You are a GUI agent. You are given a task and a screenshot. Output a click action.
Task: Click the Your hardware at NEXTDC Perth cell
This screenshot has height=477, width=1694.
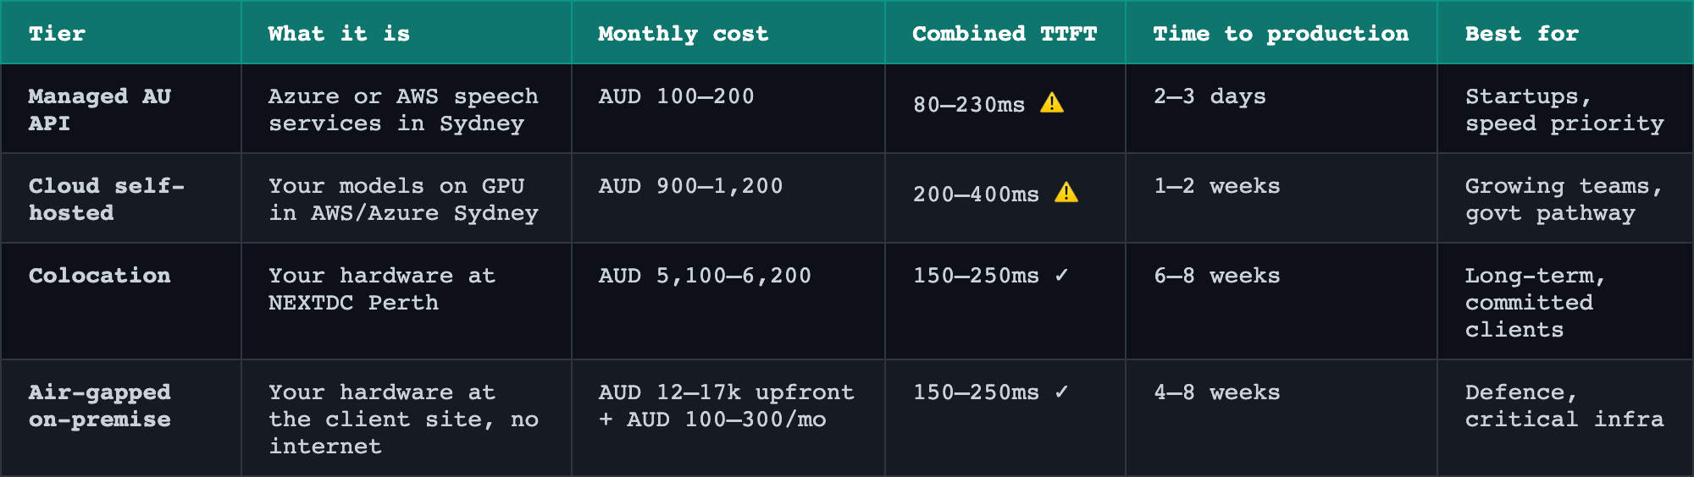pos(382,289)
